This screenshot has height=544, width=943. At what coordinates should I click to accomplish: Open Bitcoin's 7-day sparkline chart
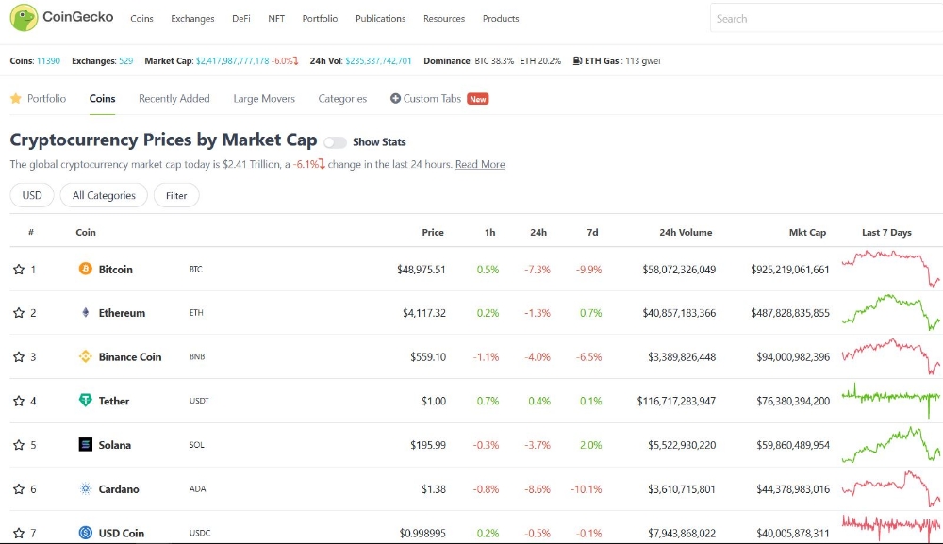point(891,268)
